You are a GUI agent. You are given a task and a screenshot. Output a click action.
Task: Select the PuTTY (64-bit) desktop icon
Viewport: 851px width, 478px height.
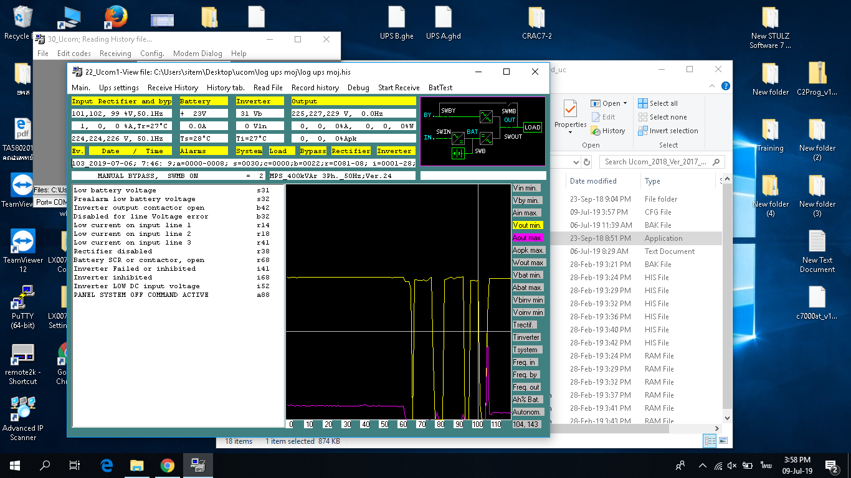23,307
